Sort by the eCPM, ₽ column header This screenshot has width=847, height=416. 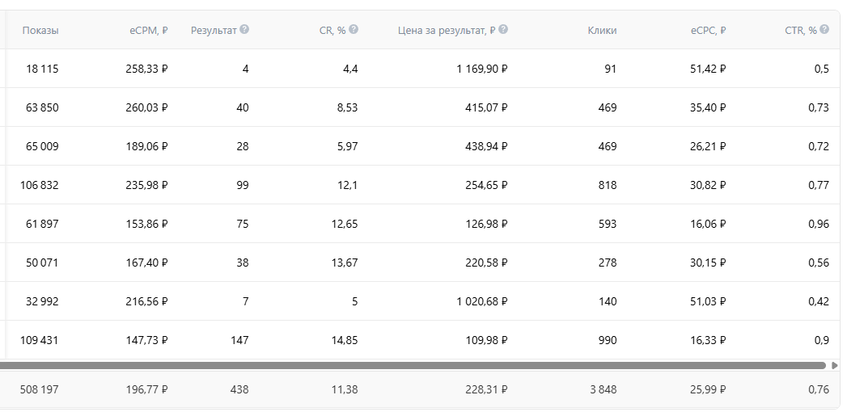pos(148,31)
